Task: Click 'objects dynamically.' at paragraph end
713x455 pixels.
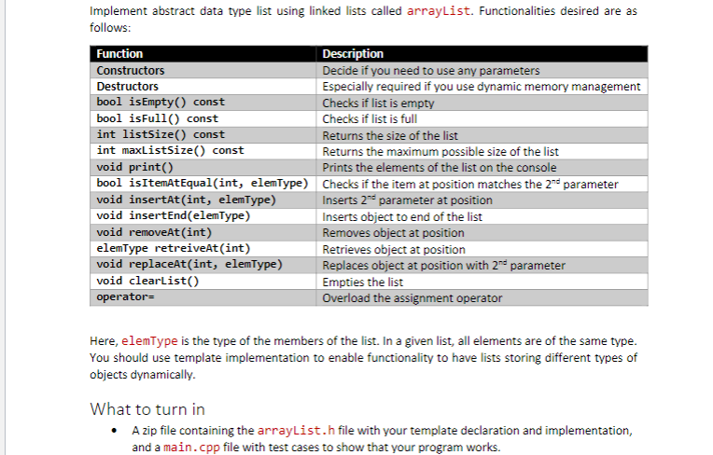Action: pyautogui.click(x=143, y=375)
